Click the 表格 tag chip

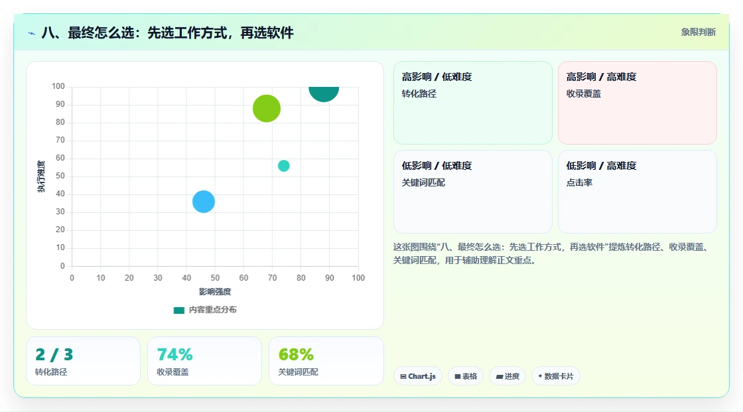point(466,376)
